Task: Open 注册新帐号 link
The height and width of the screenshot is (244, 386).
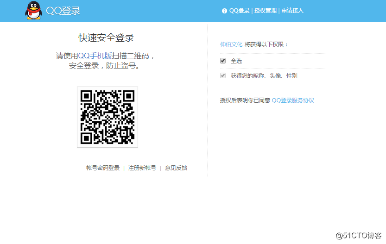Action: (x=142, y=168)
